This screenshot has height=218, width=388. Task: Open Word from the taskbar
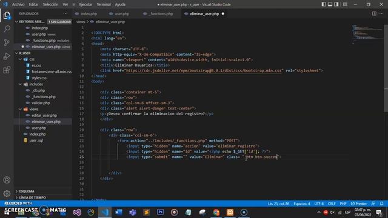click(x=119, y=213)
